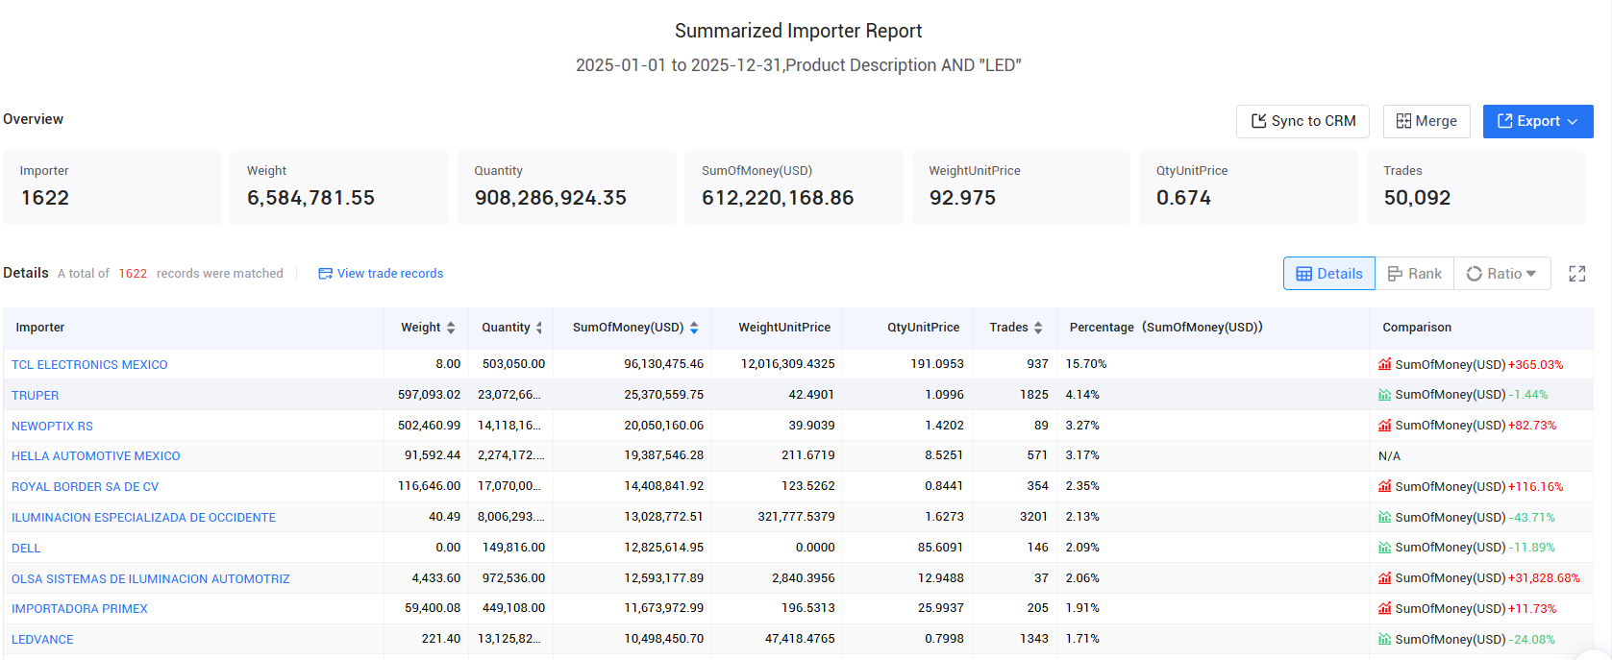
Task: Click the Rank bar icon
Action: coord(1395,274)
